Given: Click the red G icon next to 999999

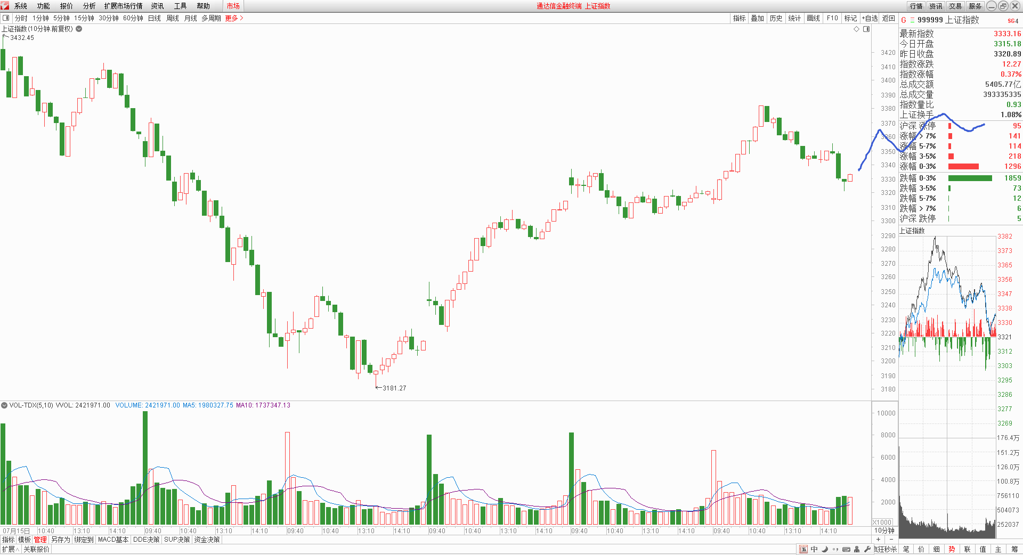Looking at the screenshot, I should (x=904, y=20).
